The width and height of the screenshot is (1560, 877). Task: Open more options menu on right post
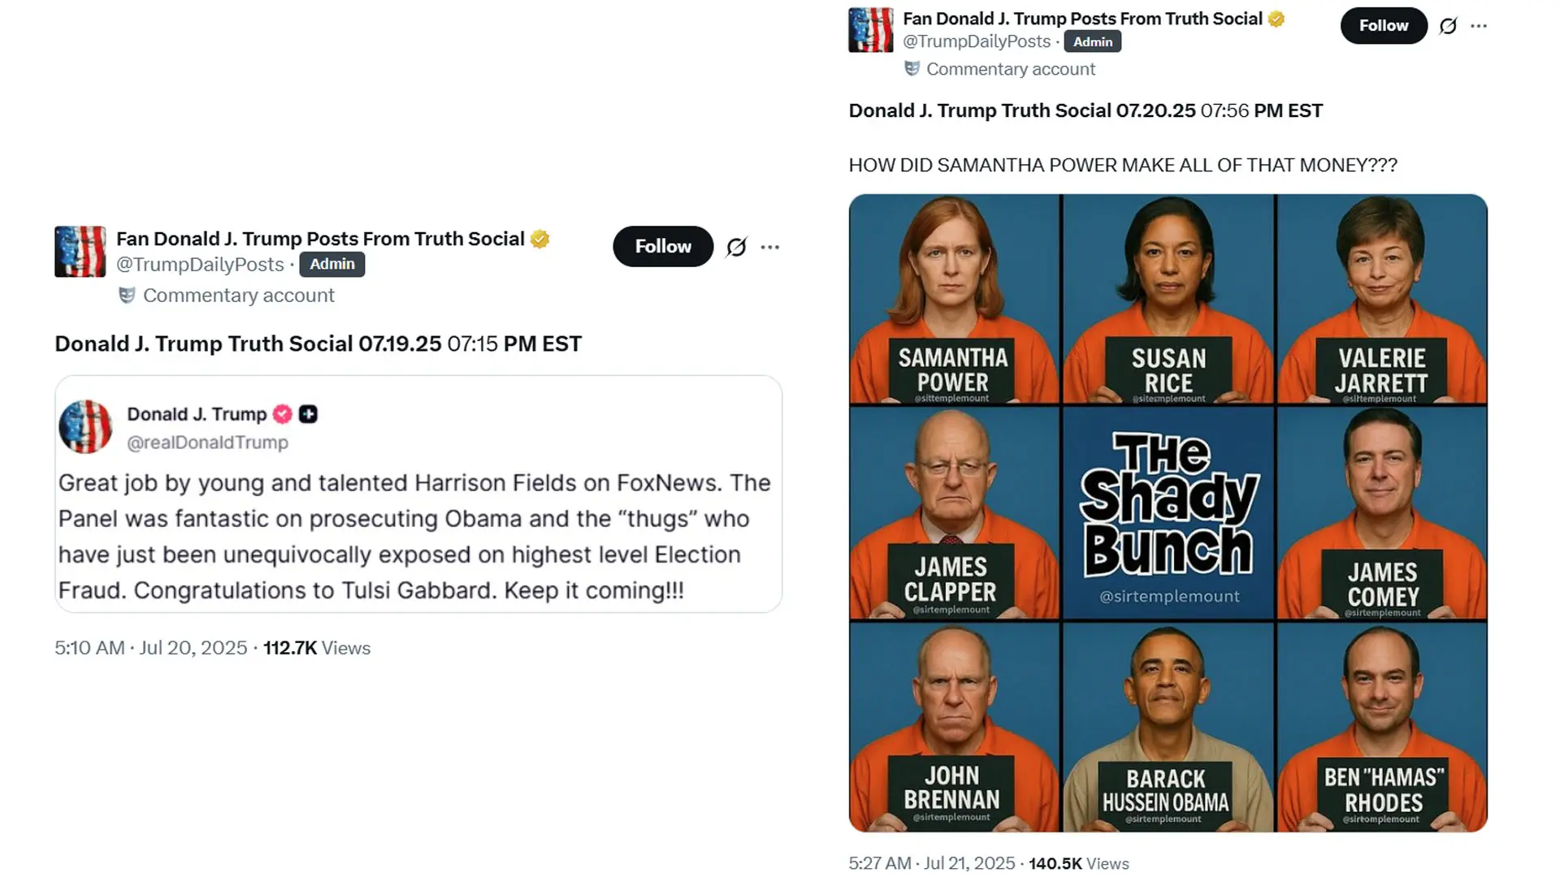tap(1479, 26)
